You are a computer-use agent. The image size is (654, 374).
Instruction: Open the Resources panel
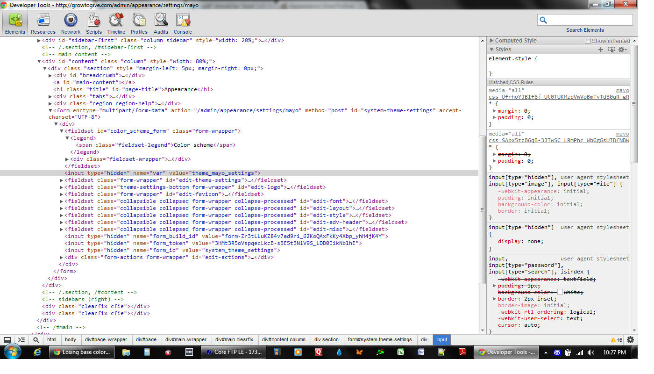[x=43, y=23]
